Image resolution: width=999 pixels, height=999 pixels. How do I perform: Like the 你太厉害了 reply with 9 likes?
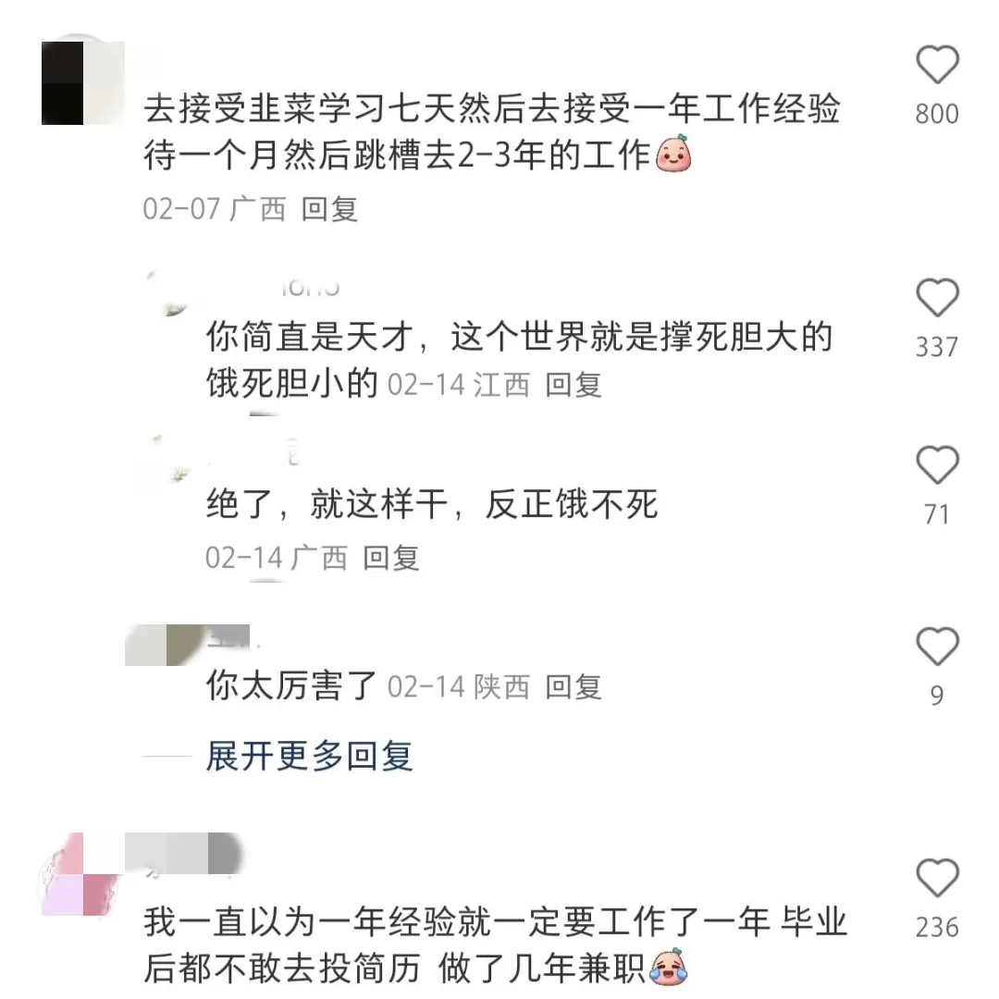tap(937, 646)
